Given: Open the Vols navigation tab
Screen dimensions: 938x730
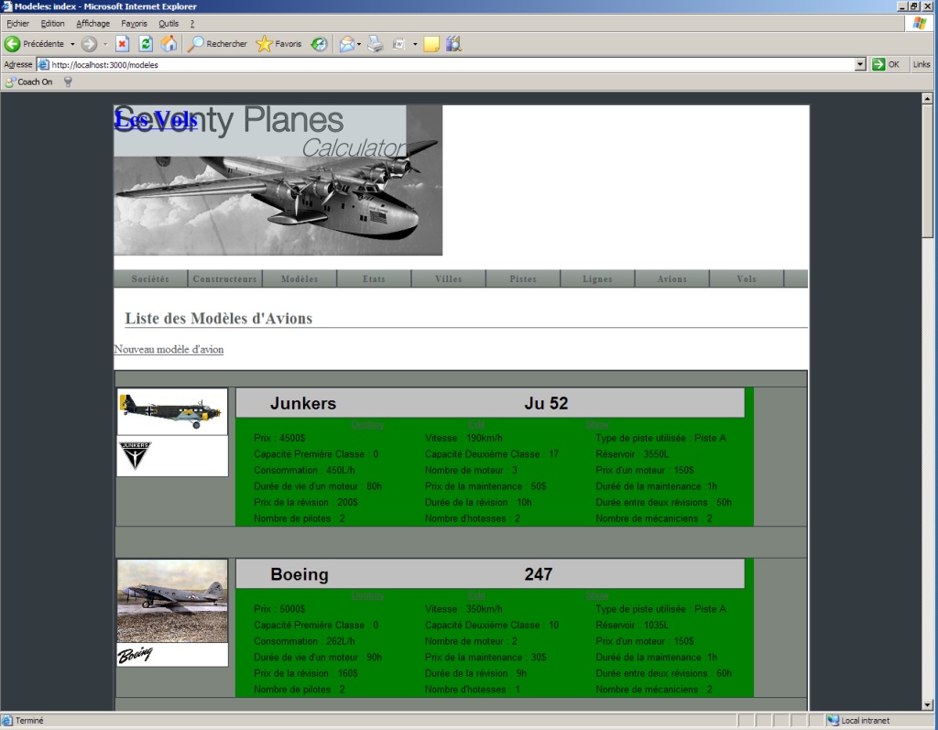Looking at the screenshot, I should click(747, 278).
